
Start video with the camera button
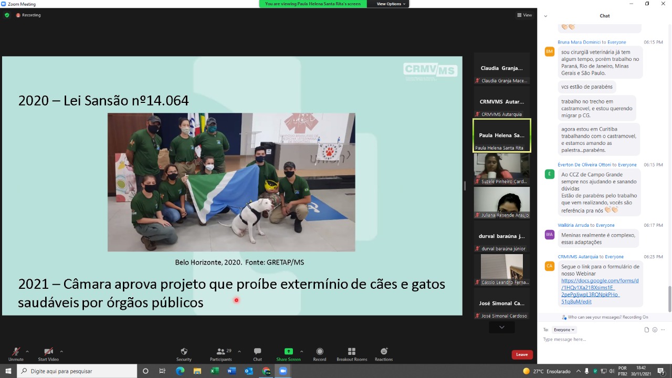click(x=48, y=353)
